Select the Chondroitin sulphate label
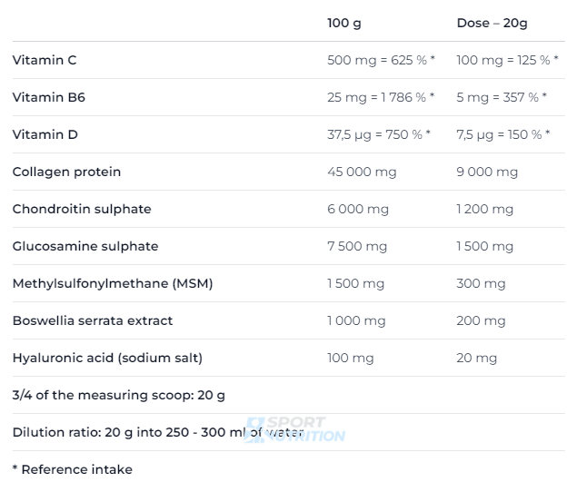 tap(82, 209)
